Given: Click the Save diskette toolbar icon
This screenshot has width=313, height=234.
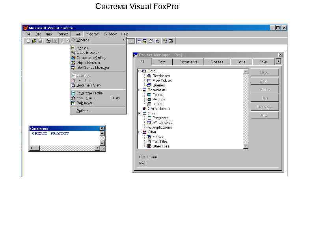Looking at the screenshot, I should [x=41, y=41].
